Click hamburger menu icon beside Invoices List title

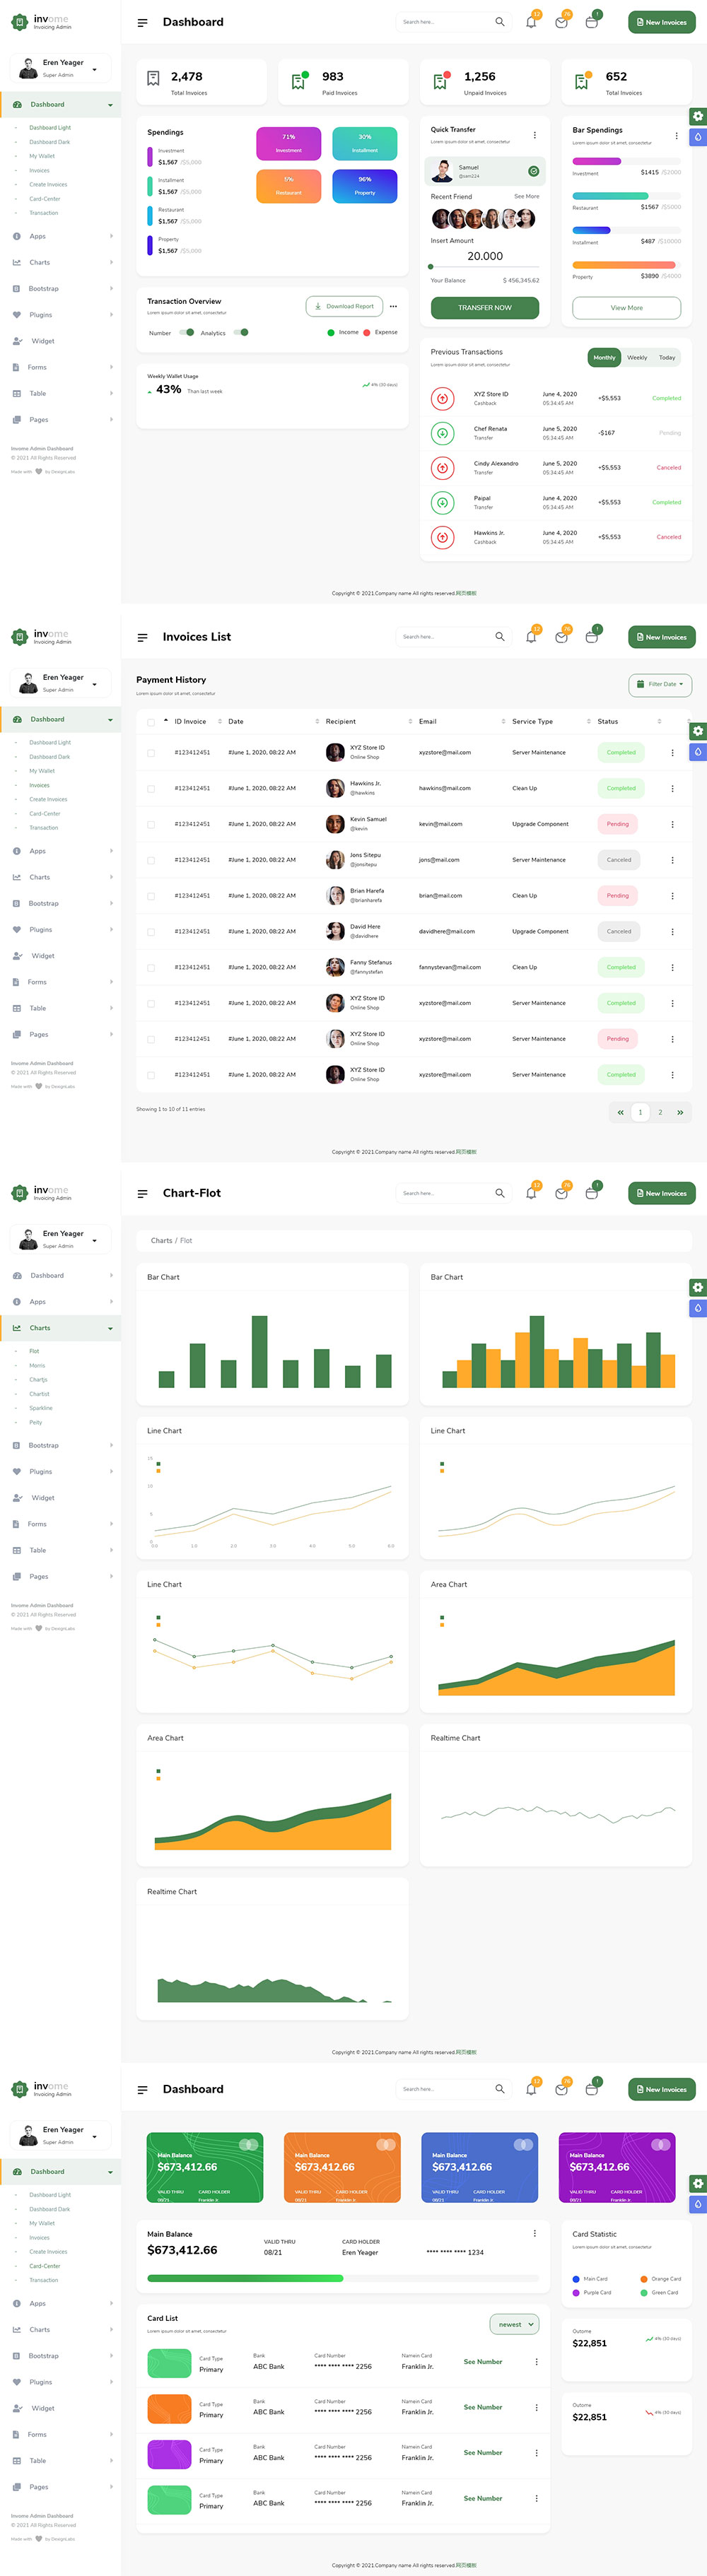[x=142, y=637]
